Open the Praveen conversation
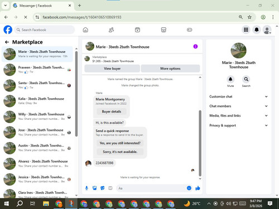 [37, 70]
